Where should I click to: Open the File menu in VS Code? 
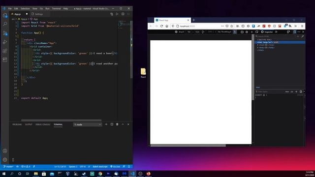click(x=10, y=9)
